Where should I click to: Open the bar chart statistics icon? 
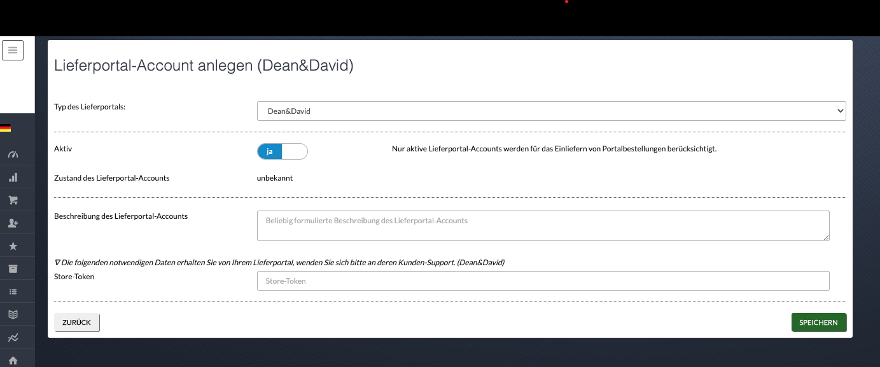tap(13, 177)
